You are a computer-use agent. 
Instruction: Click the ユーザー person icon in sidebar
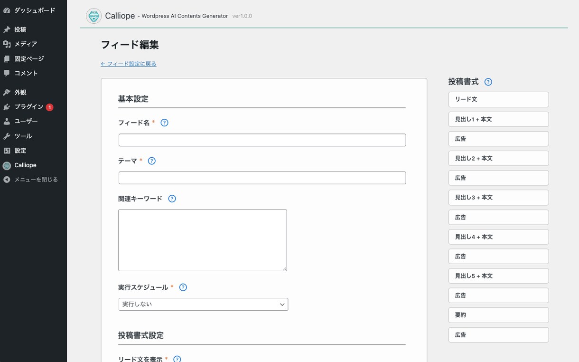pyautogui.click(x=7, y=121)
